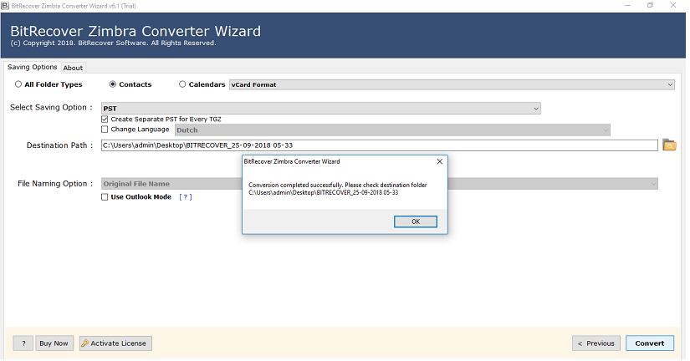The width and height of the screenshot is (690, 361).
Task: Click into the Destination Path field
Action: (380, 145)
